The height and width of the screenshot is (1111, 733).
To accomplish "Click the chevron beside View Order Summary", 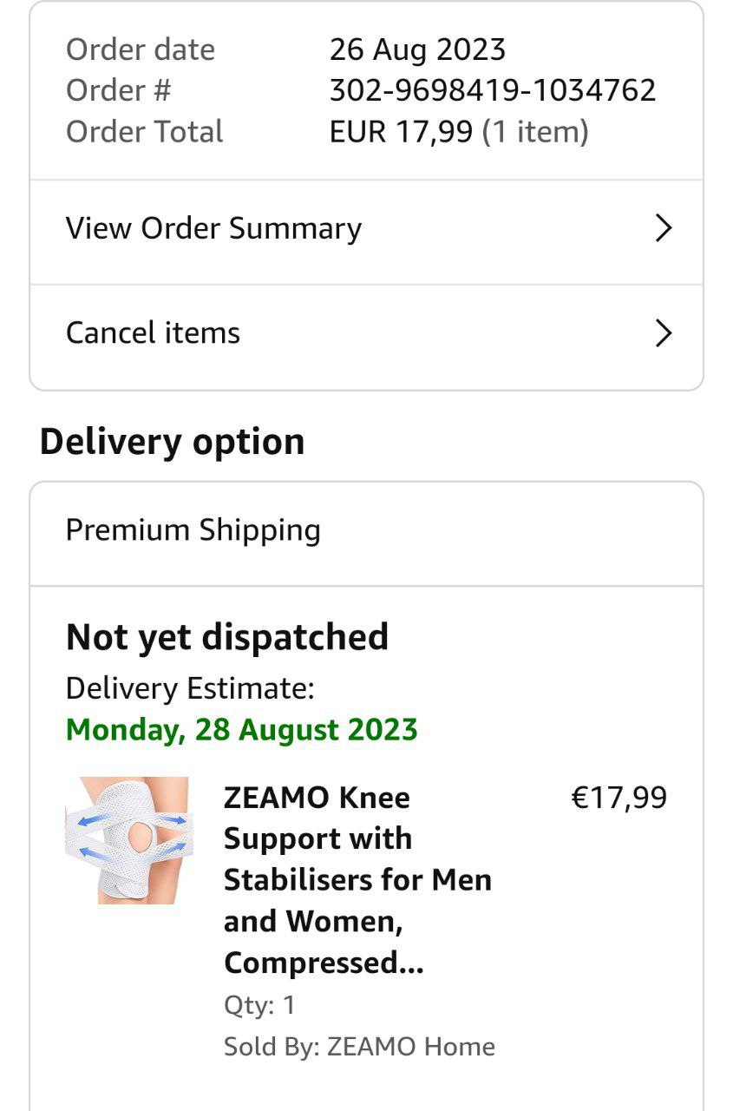I will pyautogui.click(x=664, y=228).
